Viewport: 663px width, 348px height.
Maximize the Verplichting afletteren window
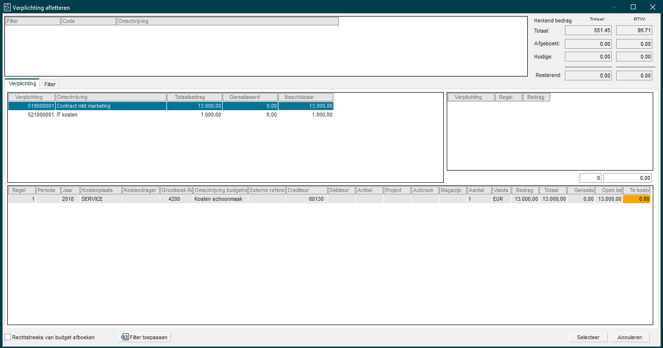(633, 7)
